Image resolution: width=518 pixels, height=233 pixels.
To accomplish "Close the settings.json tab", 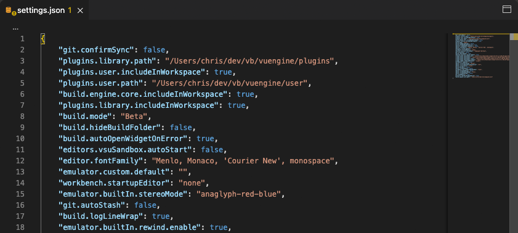I will (x=80, y=10).
